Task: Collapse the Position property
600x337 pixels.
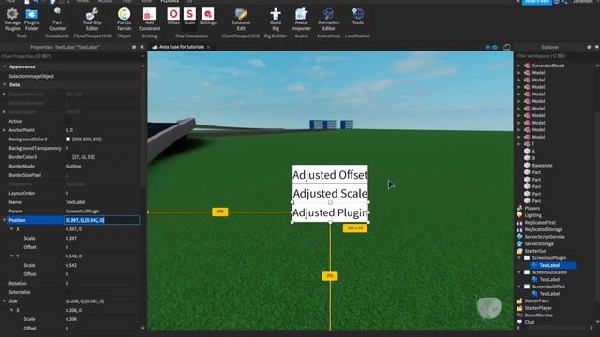Action: [x=4, y=220]
